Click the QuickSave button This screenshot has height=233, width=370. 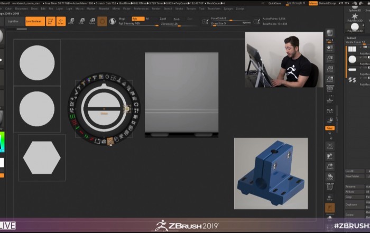tap(275, 3)
